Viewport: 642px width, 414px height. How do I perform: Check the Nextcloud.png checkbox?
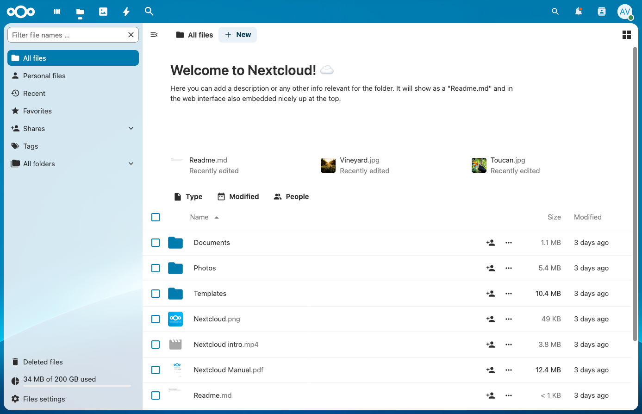[156, 319]
